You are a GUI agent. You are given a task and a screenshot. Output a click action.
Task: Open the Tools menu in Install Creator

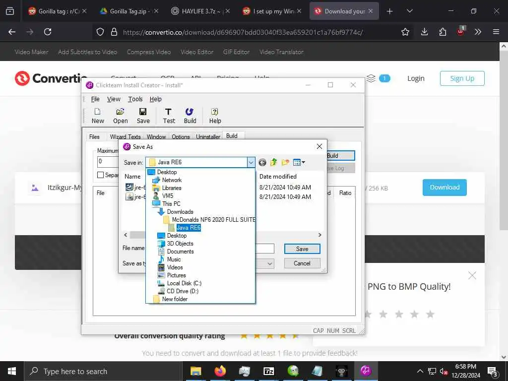tap(135, 99)
